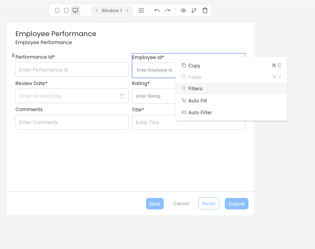The width and height of the screenshot is (315, 249).
Task: Select the desktop preview icon
Action: (75, 10)
